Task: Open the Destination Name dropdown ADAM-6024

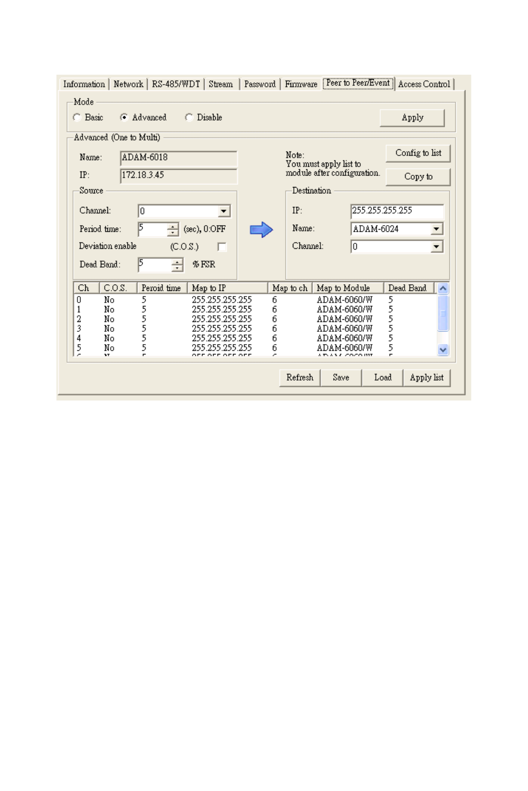Action: pos(437,229)
